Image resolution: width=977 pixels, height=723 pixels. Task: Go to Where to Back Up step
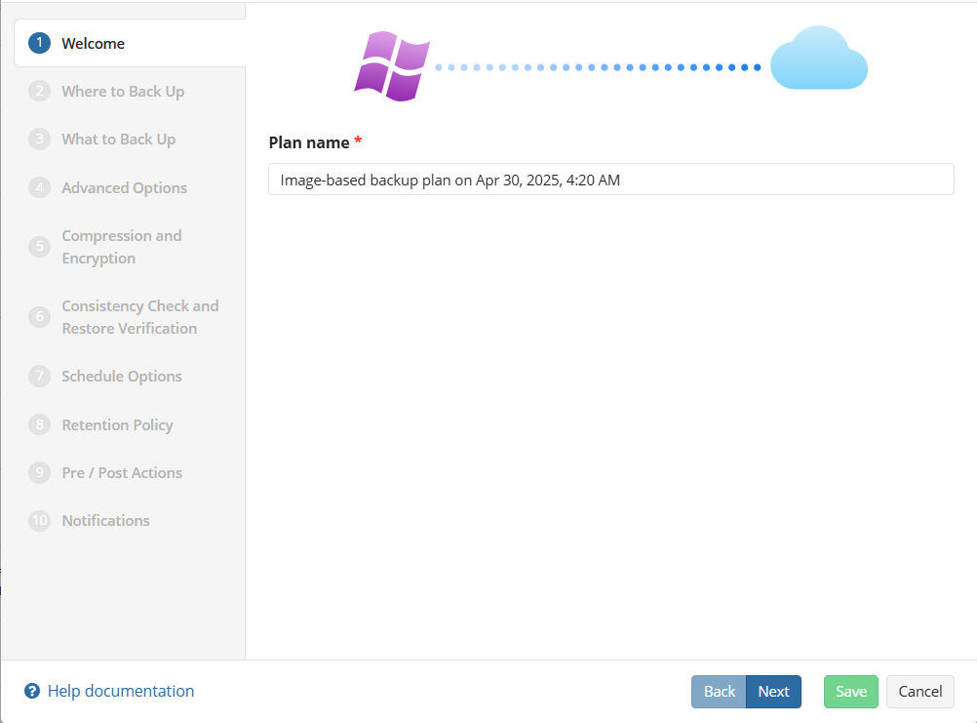[x=123, y=92]
